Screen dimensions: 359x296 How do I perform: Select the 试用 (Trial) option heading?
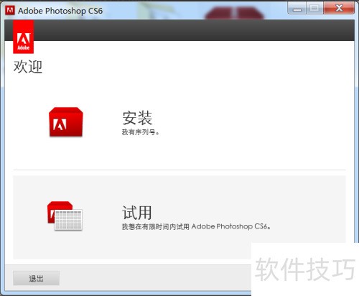tap(137, 213)
